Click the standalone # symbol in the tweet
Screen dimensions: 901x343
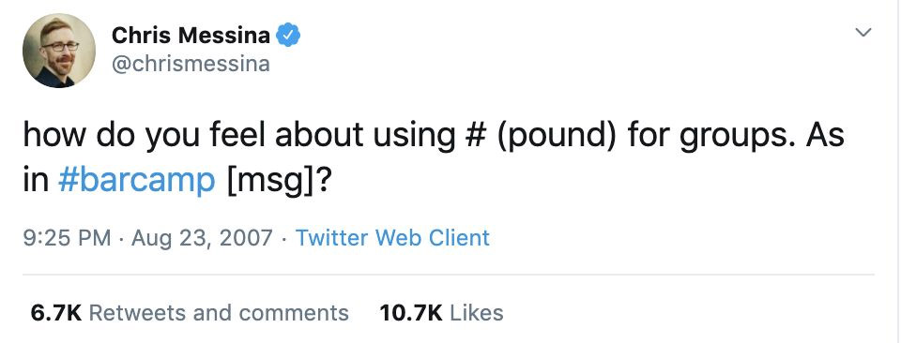tap(475, 135)
